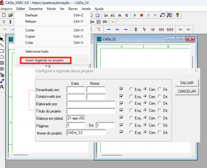
Task: Select the lamp symbol icon in the toolbar
Action: (4, 22)
